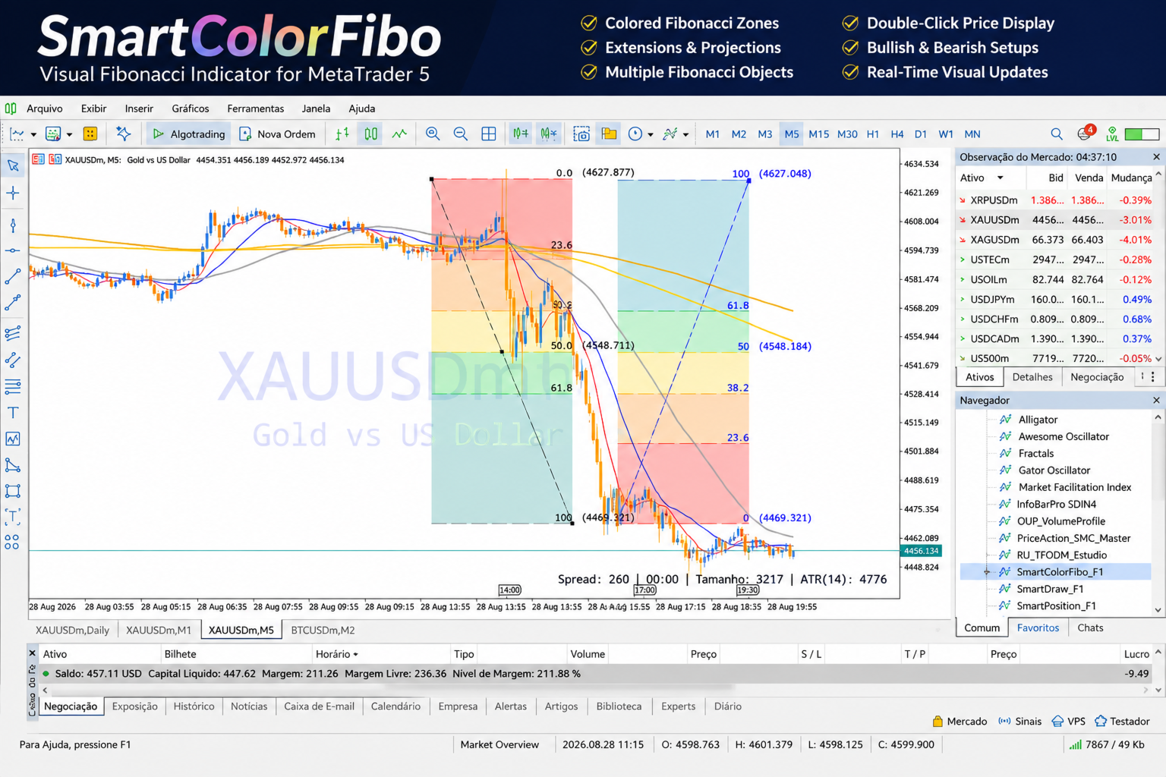
Task: Open notifications with red badge 4
Action: (x=1086, y=133)
